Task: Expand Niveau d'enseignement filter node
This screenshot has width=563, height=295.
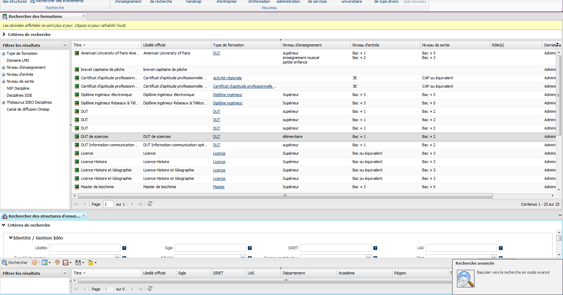Action: tap(3, 68)
